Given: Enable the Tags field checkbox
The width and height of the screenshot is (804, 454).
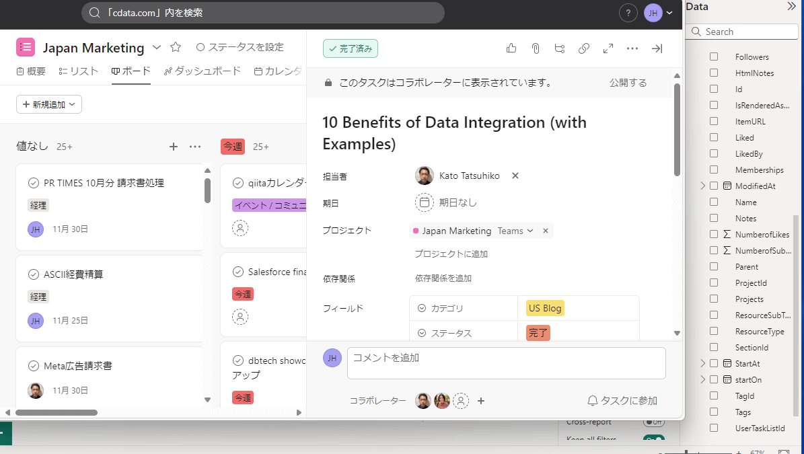Looking at the screenshot, I should click(714, 412).
